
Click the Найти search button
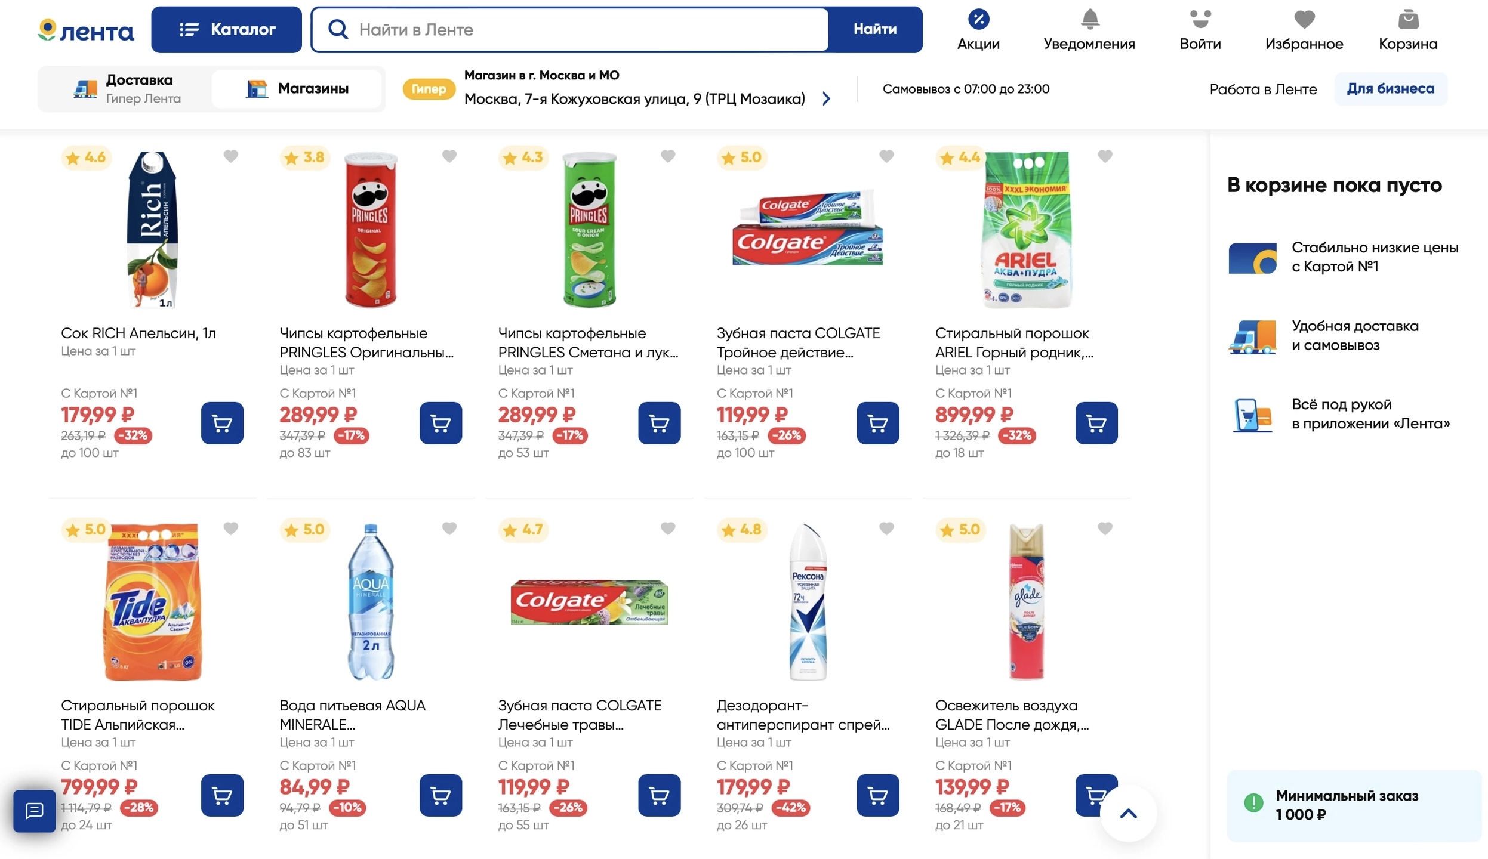(874, 30)
